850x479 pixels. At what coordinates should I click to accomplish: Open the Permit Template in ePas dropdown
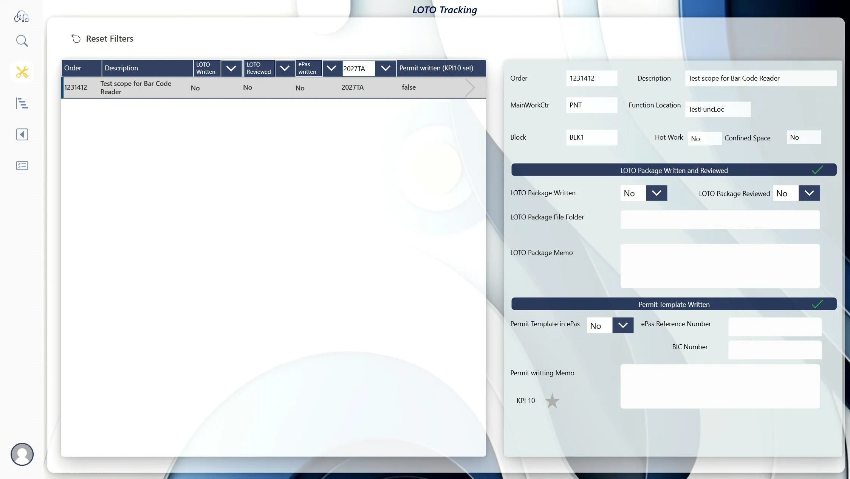pyautogui.click(x=623, y=325)
